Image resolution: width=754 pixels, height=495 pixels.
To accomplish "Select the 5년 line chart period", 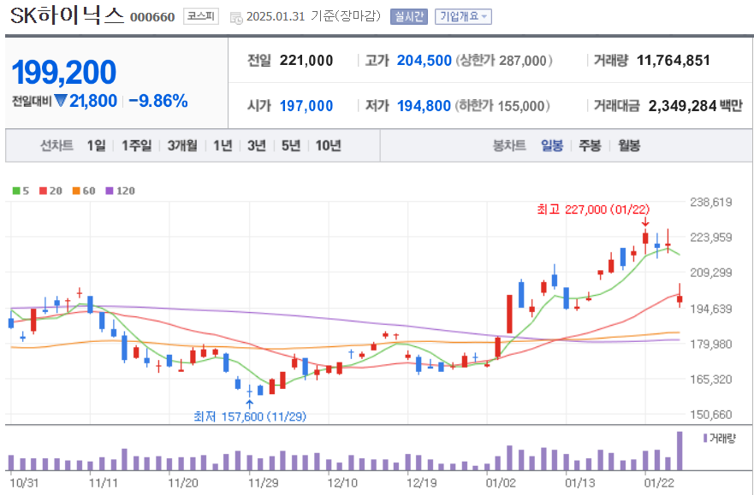I will 291,145.
